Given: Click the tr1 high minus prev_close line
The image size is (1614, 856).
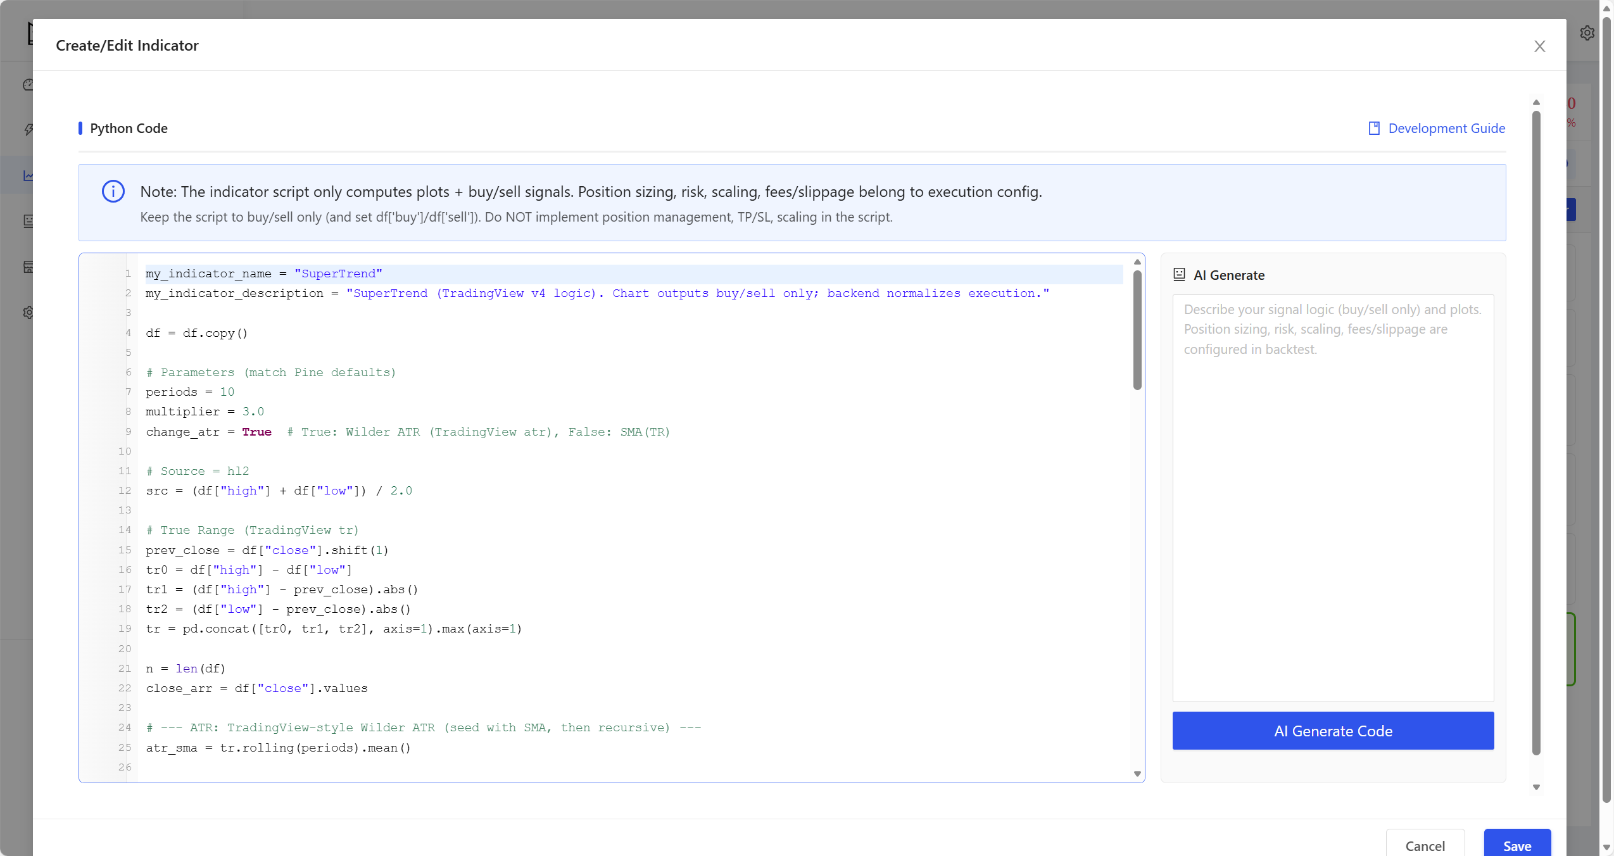Looking at the screenshot, I should tap(282, 589).
